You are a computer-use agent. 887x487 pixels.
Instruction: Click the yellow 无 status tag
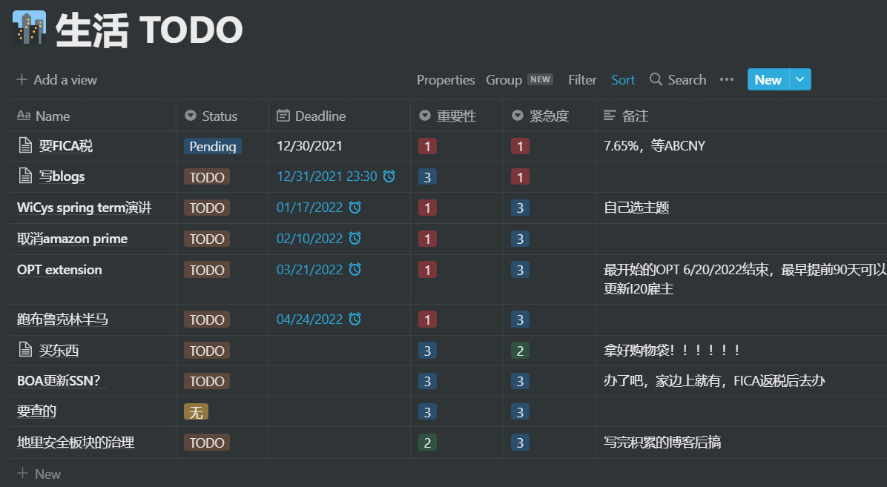[x=196, y=412]
